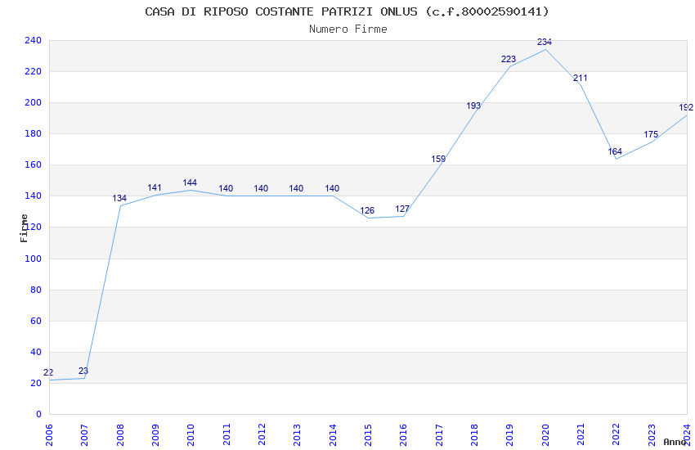The image size is (695, 450).
Task: Click the data label 234 for 2020
Action: pos(545,42)
